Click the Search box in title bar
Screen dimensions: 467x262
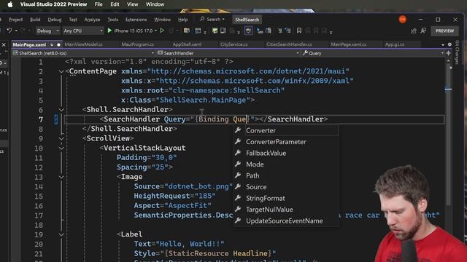click(x=212, y=20)
